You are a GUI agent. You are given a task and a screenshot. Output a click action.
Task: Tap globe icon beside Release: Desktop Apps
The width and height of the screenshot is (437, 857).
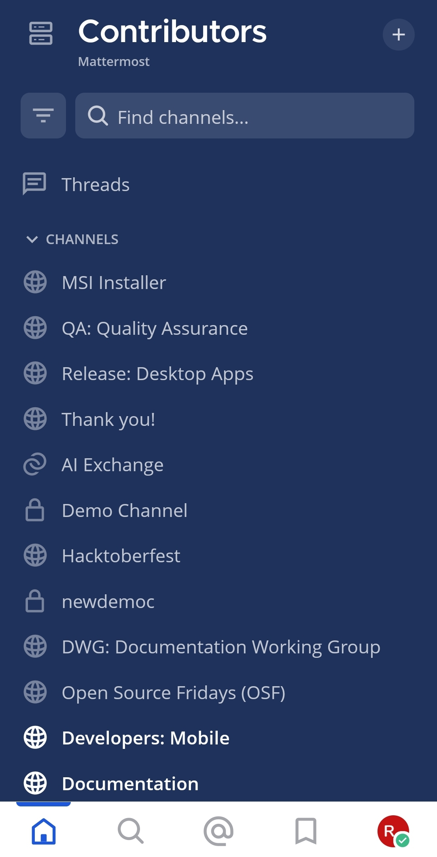point(35,373)
